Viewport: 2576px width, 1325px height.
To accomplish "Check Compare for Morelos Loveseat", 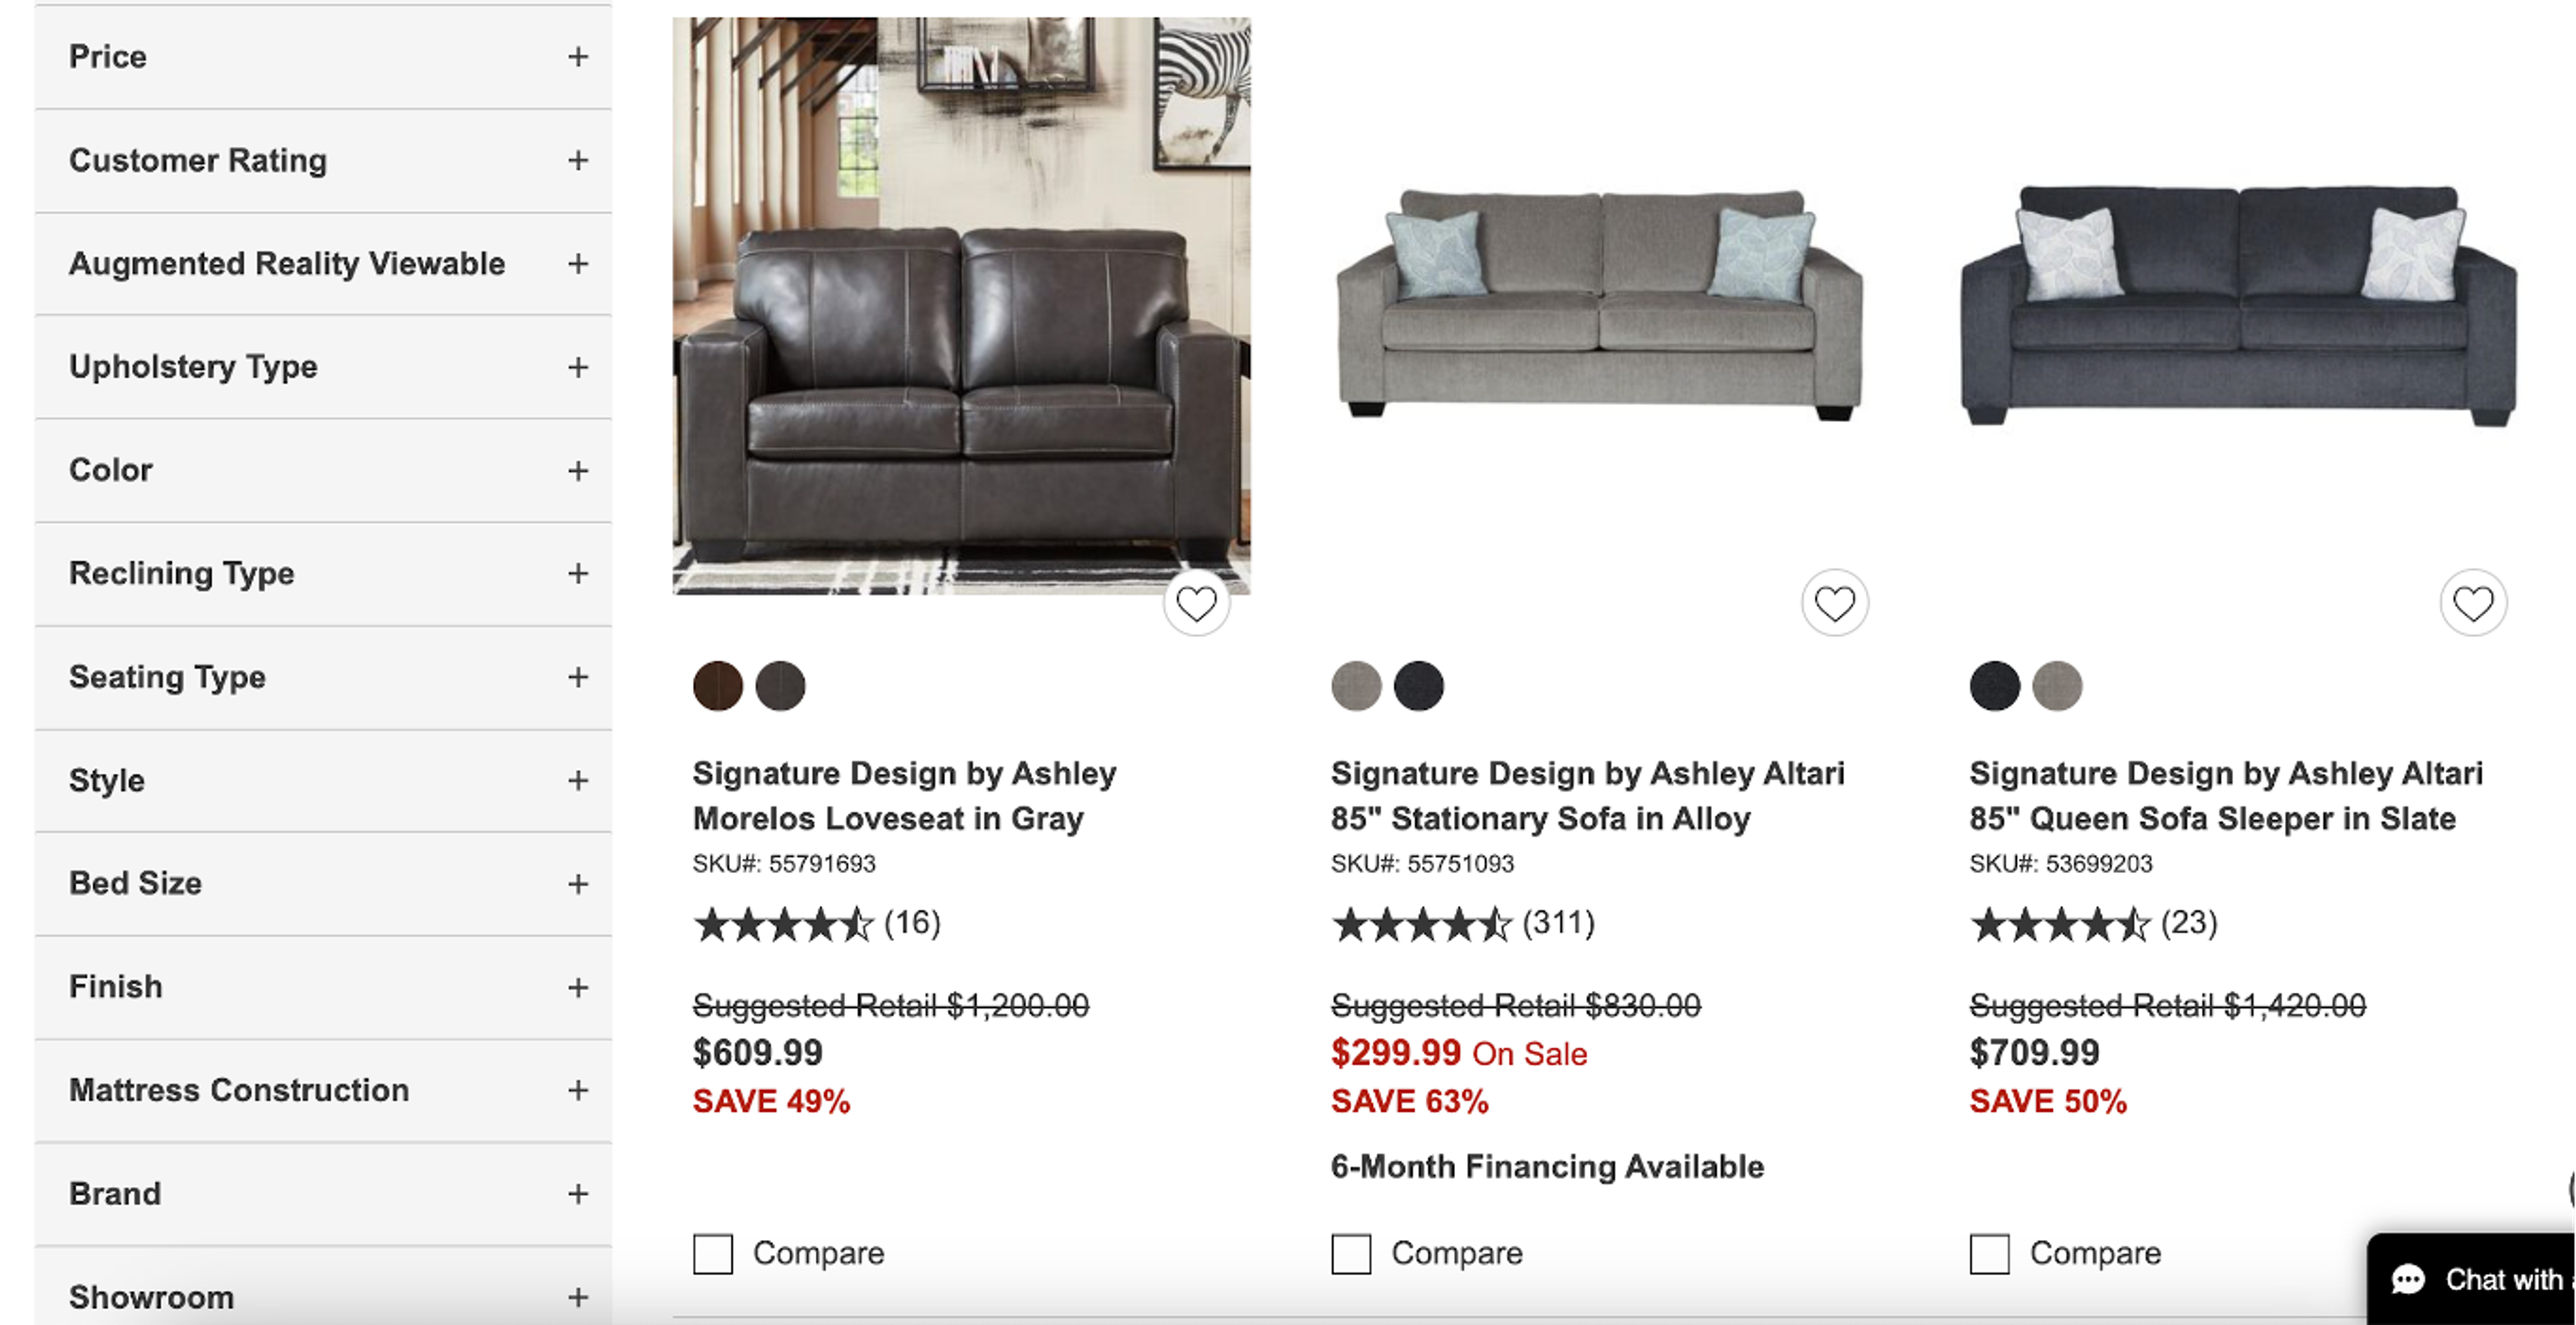I will (713, 1253).
